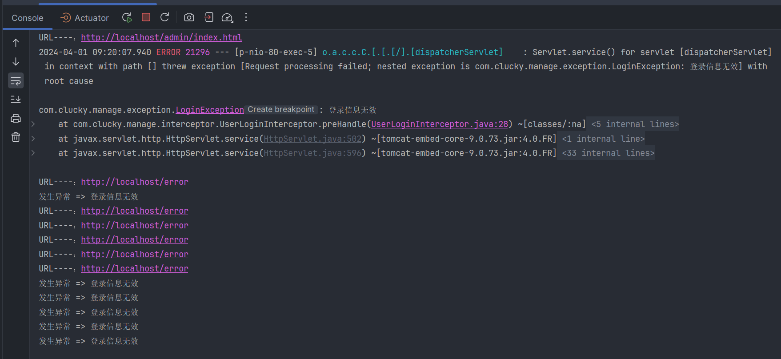Image resolution: width=781 pixels, height=359 pixels.
Task: Open HttpServlet.java:596 link
Action: [x=312, y=153]
